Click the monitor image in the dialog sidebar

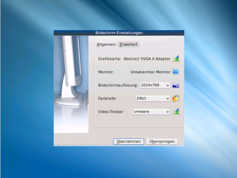pyautogui.click(x=71, y=85)
